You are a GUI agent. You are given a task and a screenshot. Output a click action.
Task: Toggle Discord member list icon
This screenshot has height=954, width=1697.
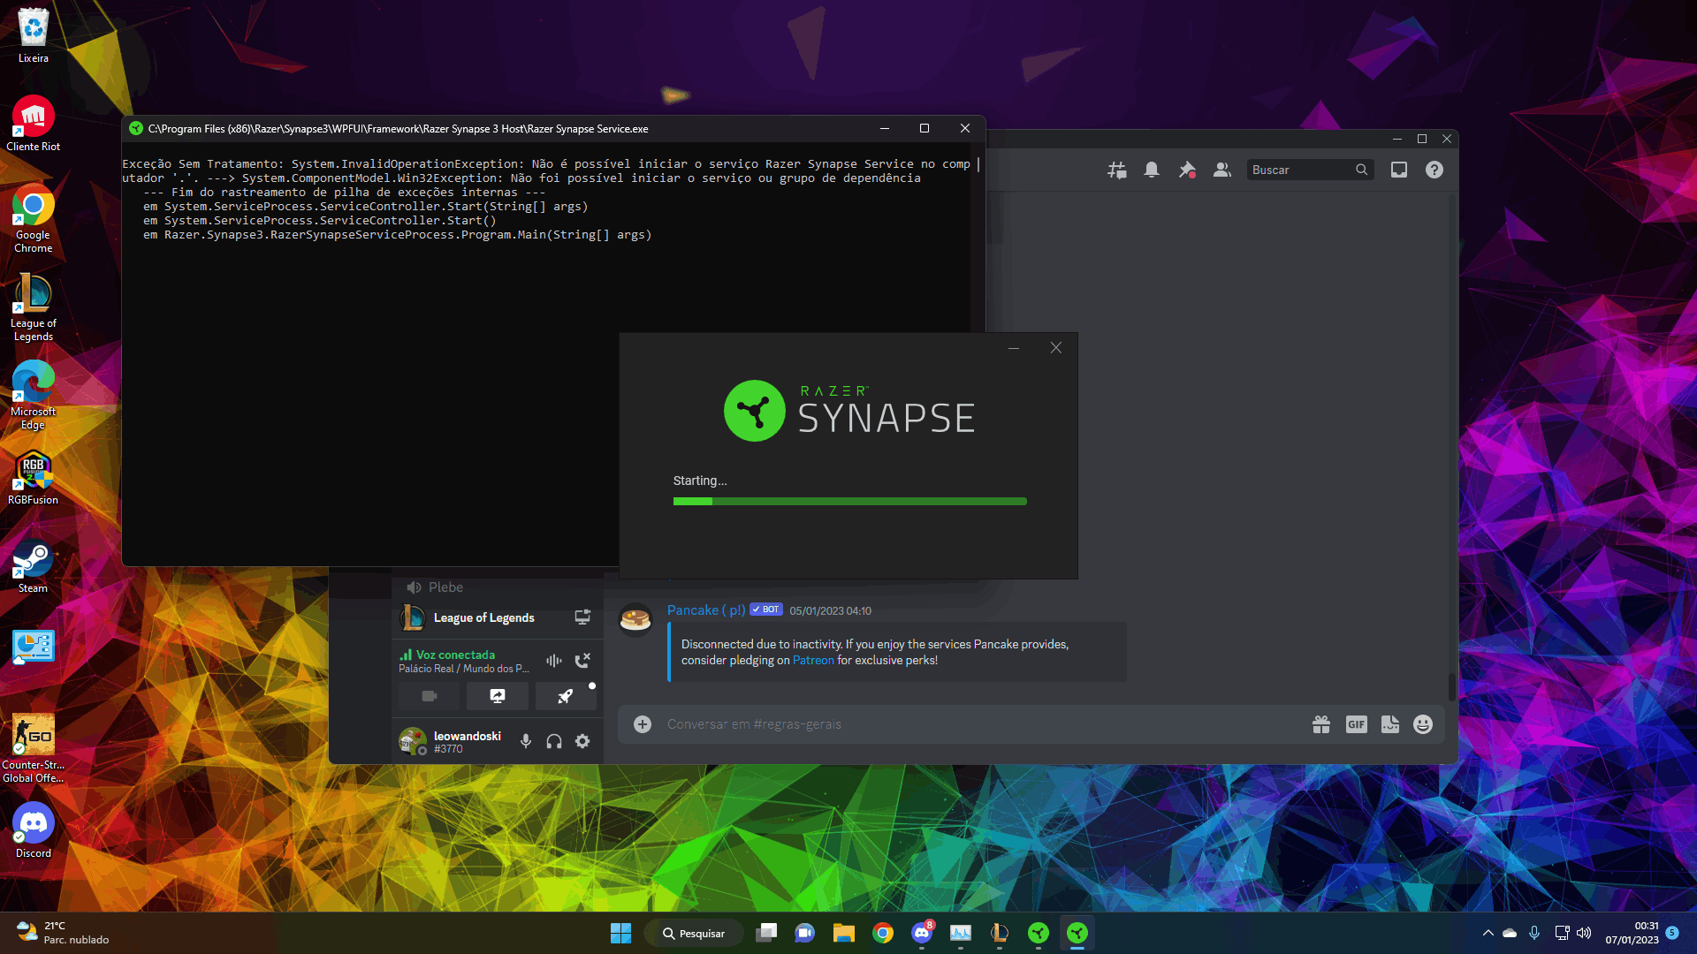[1222, 170]
